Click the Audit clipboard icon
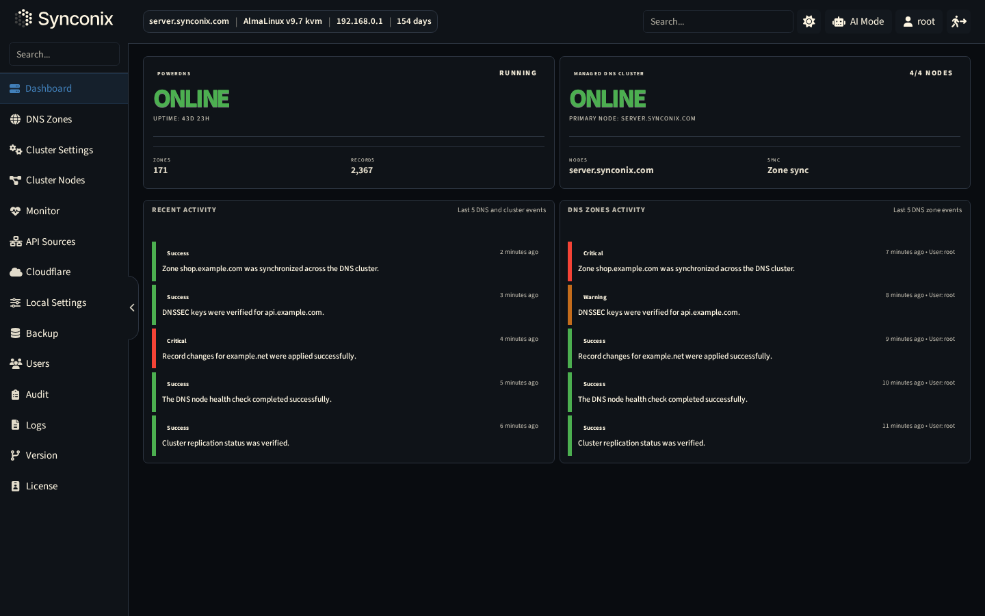 15,394
